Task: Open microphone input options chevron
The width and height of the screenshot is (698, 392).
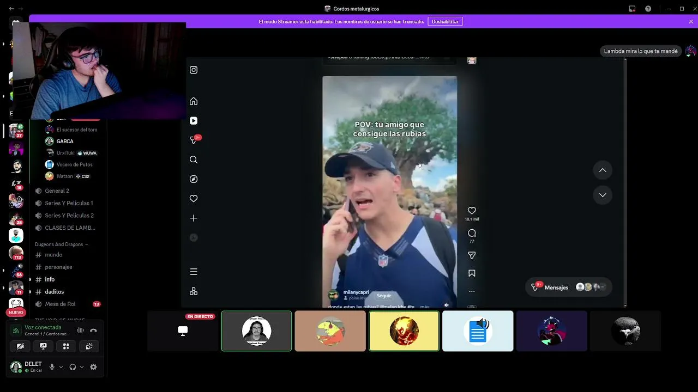Action: click(61, 367)
